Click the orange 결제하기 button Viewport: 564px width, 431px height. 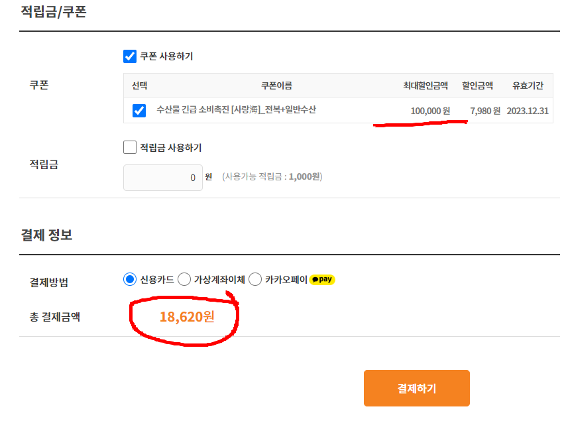(416, 388)
